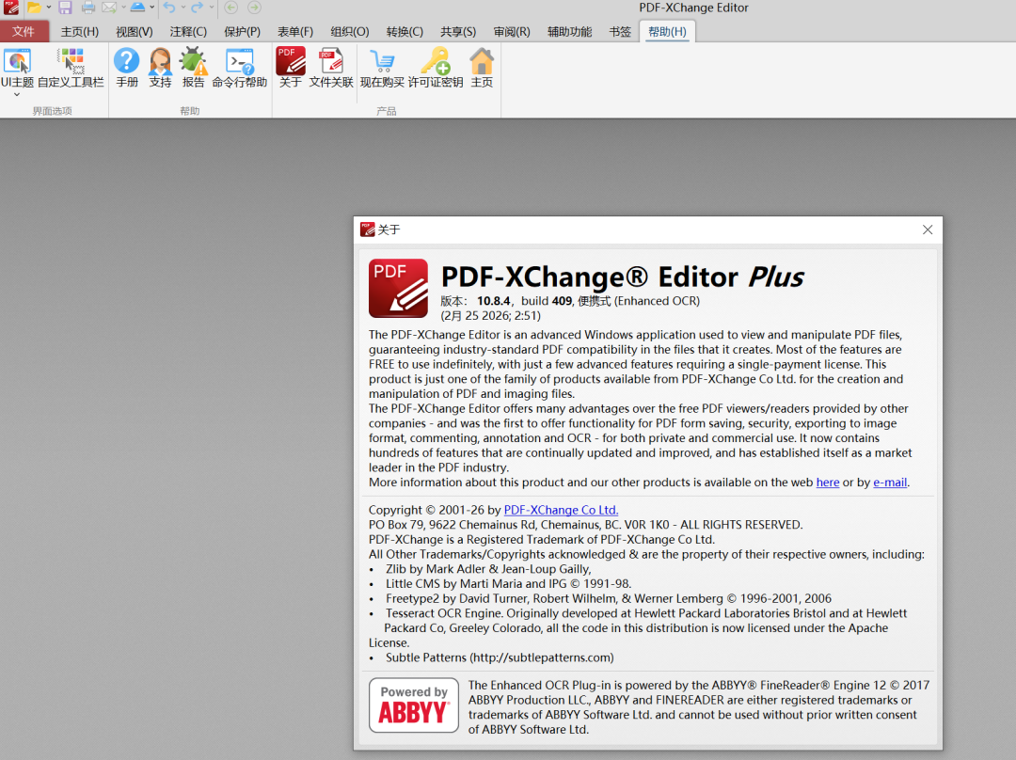Switch to the 转换(C) ribbon tab
This screenshot has width=1016, height=760.
pyautogui.click(x=405, y=32)
